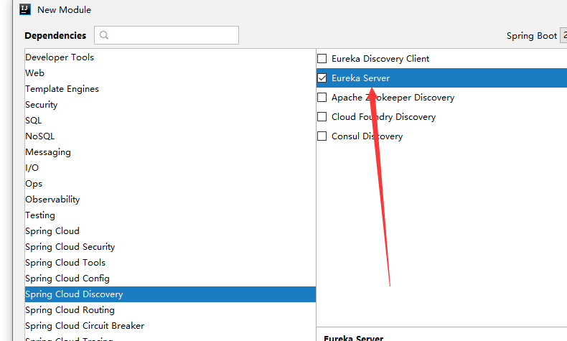
Task: Uncheck the Eureka Server checkbox
Action: click(x=322, y=78)
